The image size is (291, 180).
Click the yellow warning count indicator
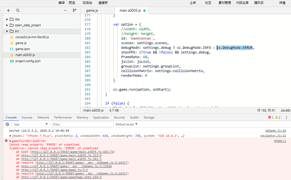pyautogui.click(x=278, y=117)
